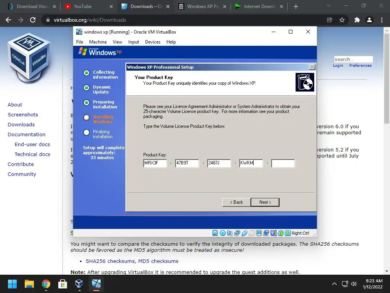Close the YouTube tab
This screenshot has height=293, width=390.
(111, 6)
